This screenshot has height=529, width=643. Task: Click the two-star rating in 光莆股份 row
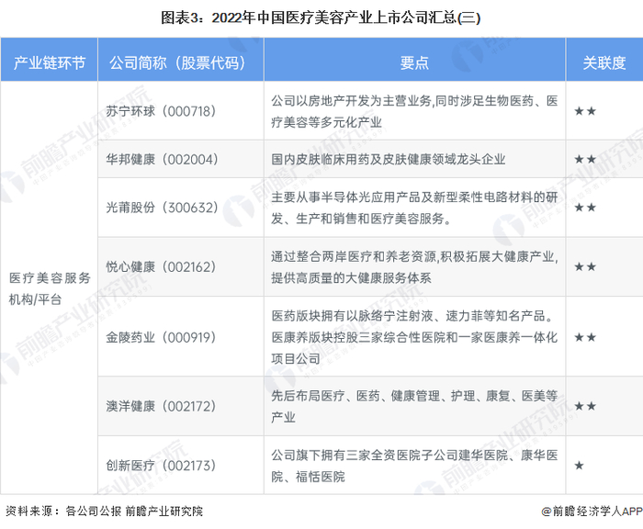point(585,208)
